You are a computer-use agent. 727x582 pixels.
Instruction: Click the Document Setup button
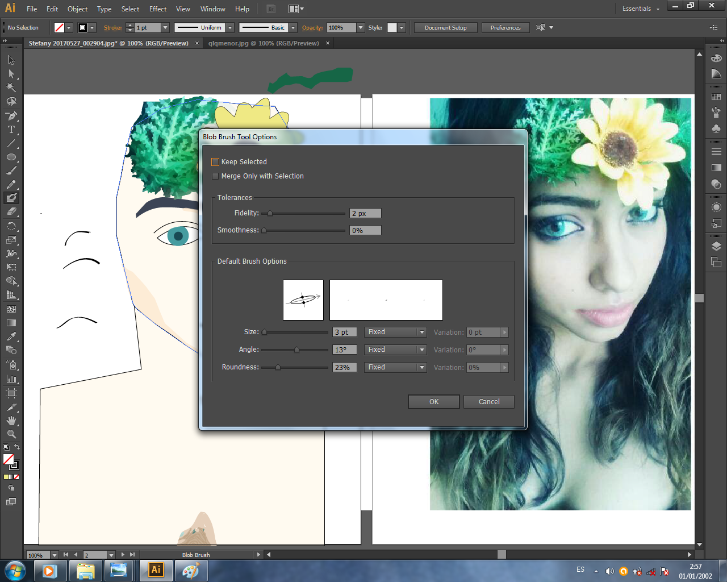(445, 27)
